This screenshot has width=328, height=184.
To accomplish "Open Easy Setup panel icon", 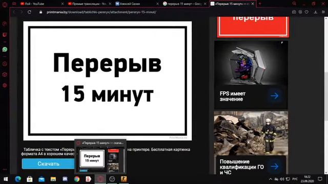I will click(323, 12).
